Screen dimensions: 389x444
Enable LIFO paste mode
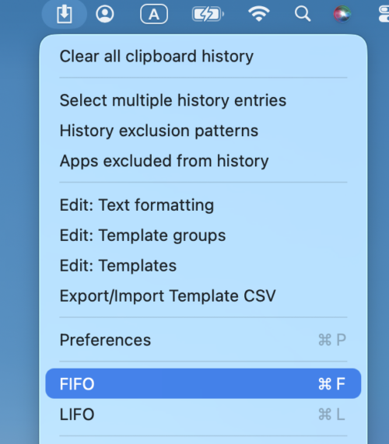click(x=203, y=414)
